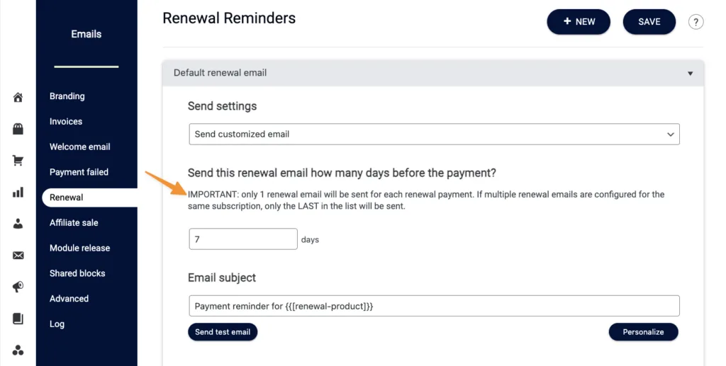Viewport: 726px width, 366px height.
Task: Open the bar chart statistics icon
Action: click(x=18, y=193)
